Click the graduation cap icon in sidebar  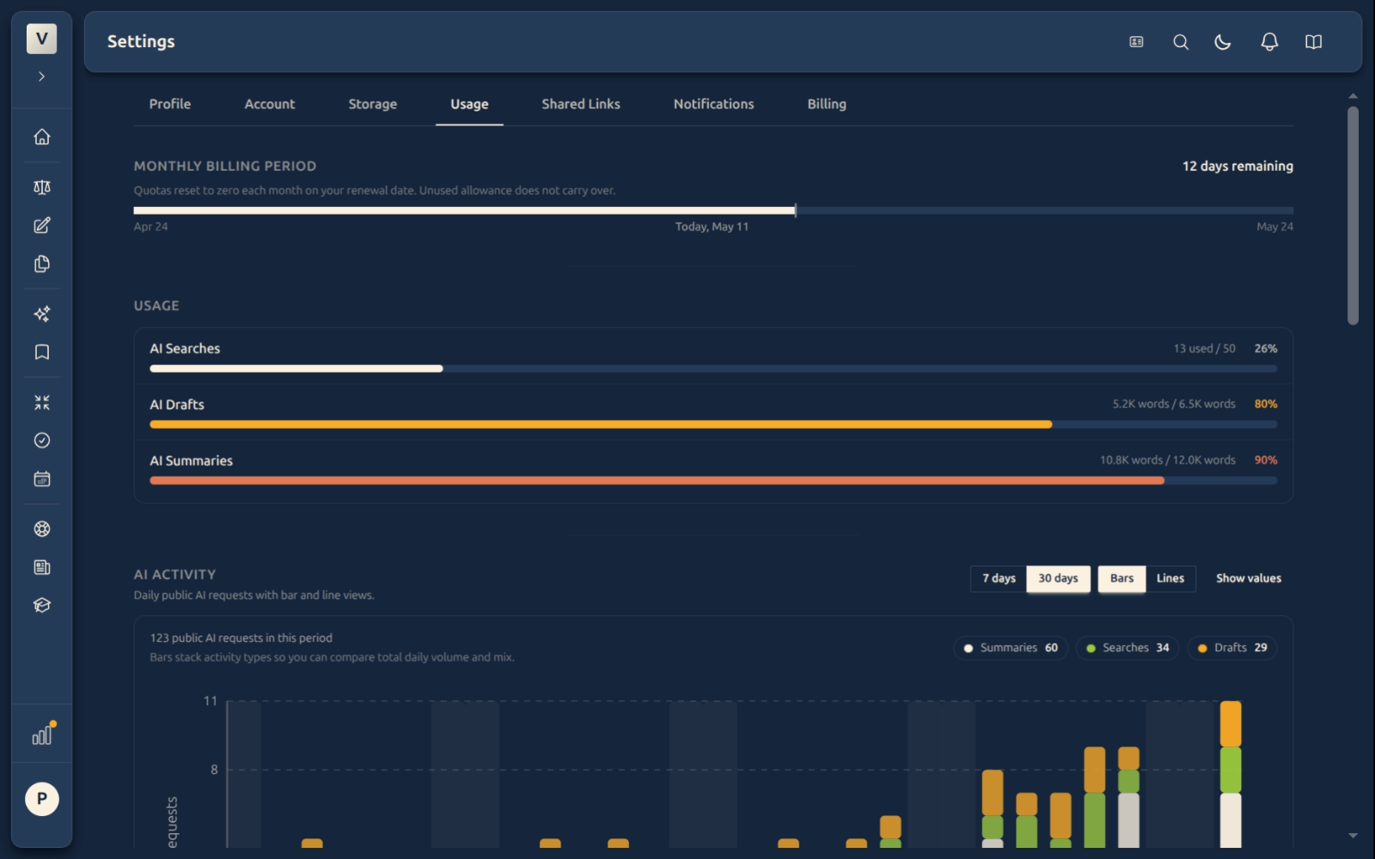(x=41, y=606)
